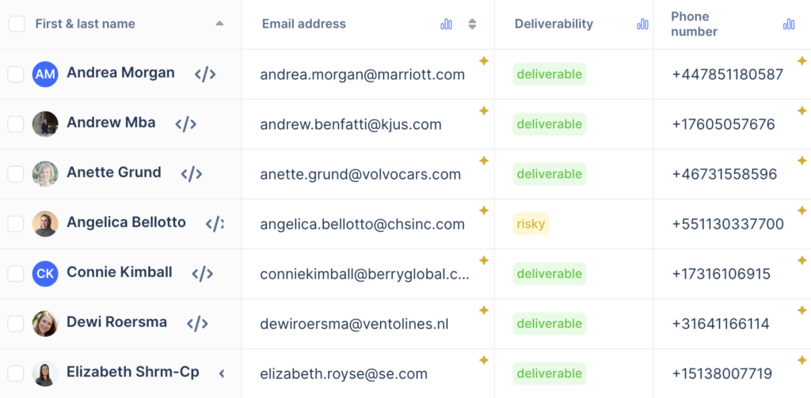Click the code icon next to Connie Kimball
The width and height of the screenshot is (811, 398).
pos(203,274)
